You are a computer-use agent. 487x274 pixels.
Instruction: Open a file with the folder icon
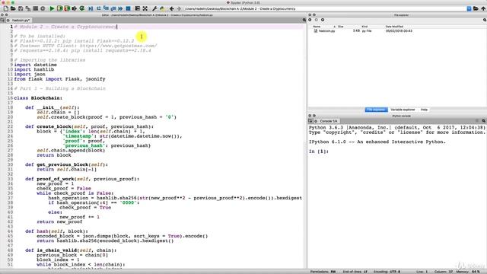tap(13, 8)
